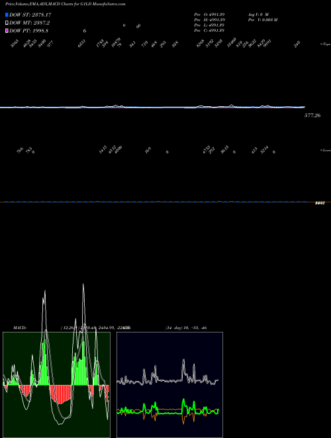Click the 'Pre O: 4991.39' value
Screen dimensions: 331x438
209,14
